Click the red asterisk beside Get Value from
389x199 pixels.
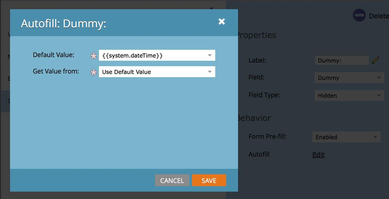point(93,72)
